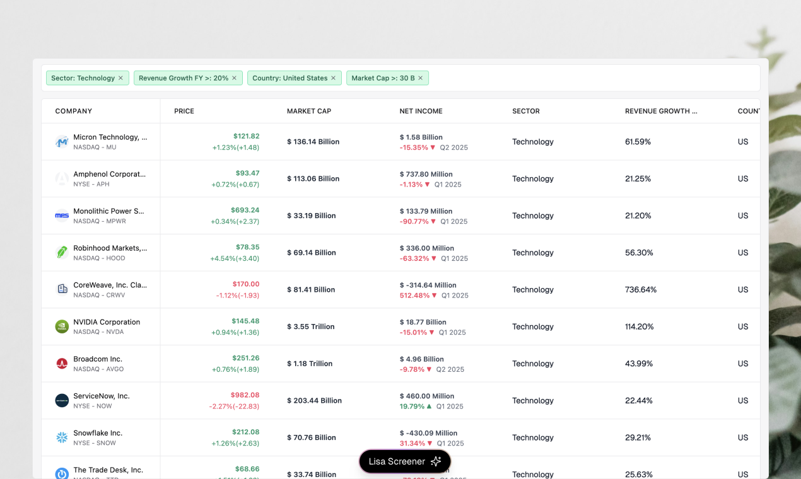Viewport: 801px width, 479px height.
Task: Sort by the Net Income column header
Action: click(x=421, y=111)
